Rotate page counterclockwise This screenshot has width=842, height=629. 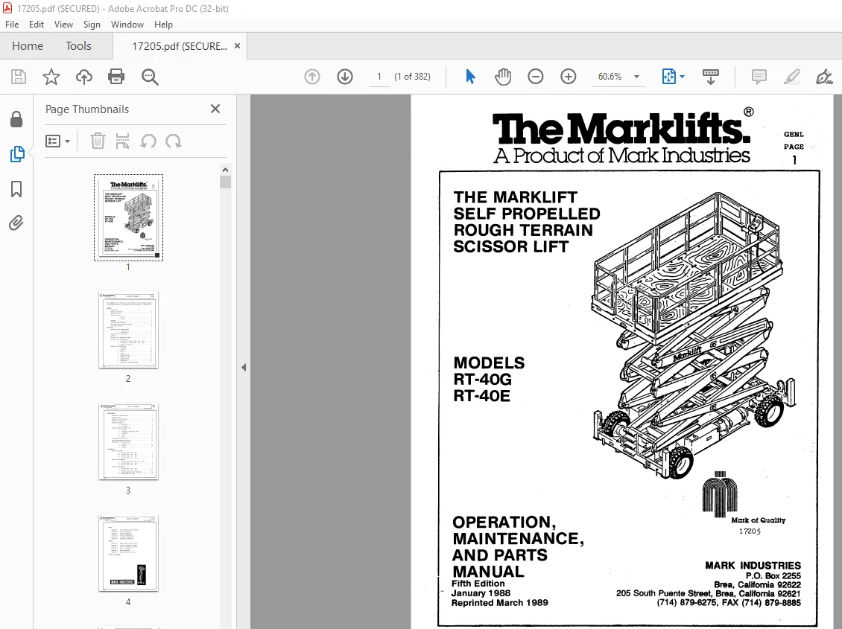[148, 141]
